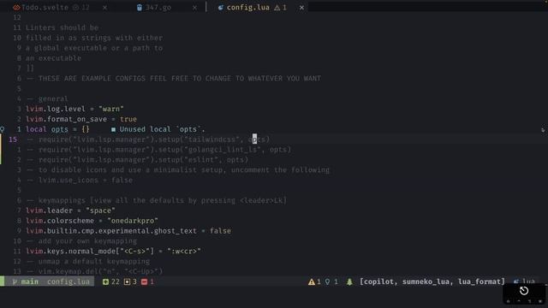
Task: Click the small icon at right editor edge
Action: pos(543,129)
